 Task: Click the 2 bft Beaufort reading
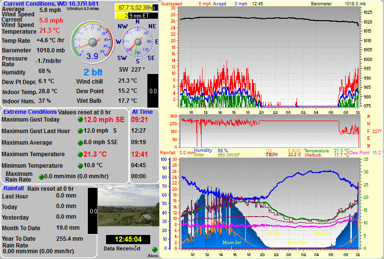[93, 72]
